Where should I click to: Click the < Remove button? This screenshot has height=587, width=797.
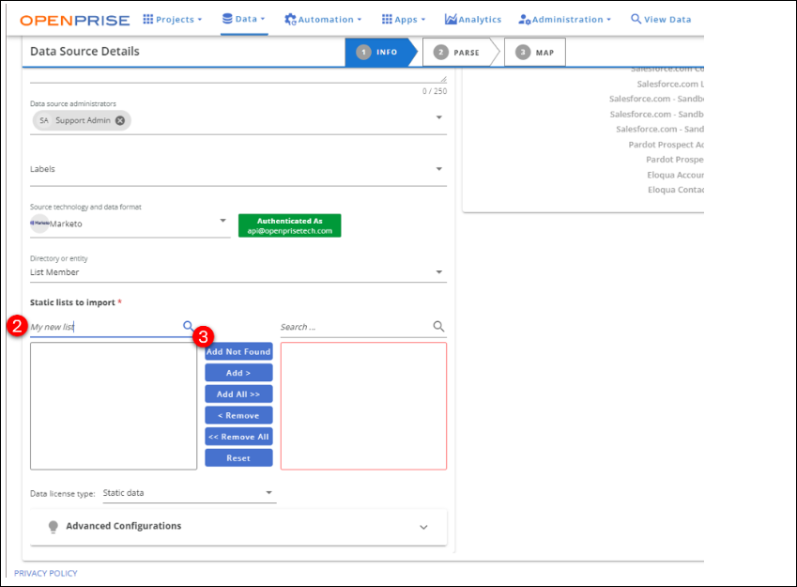pyautogui.click(x=238, y=415)
